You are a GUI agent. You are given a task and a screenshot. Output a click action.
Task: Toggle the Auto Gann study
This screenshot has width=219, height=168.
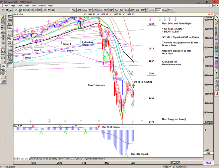point(10,16)
